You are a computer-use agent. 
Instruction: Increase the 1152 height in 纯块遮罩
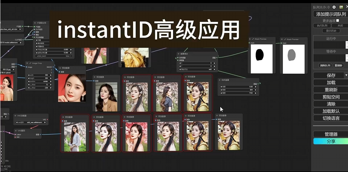click(256, 93)
